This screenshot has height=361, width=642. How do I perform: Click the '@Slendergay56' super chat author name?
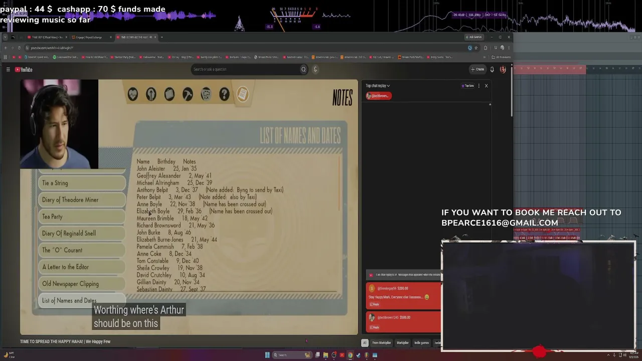tap(387, 288)
